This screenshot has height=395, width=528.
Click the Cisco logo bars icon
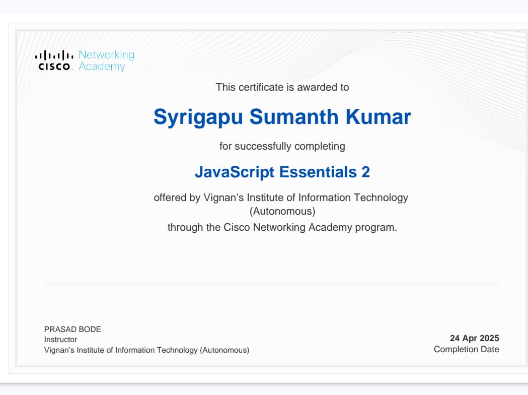(x=54, y=55)
